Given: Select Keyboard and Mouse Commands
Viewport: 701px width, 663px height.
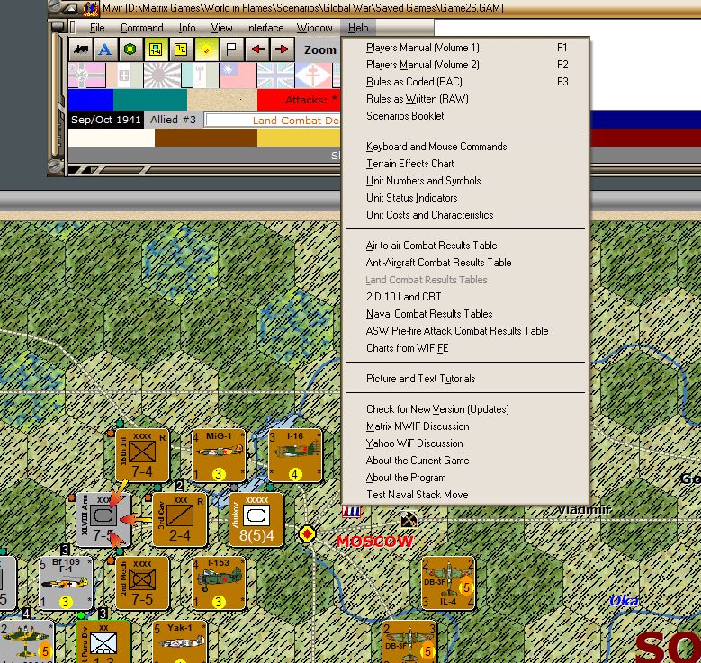Looking at the screenshot, I should [466, 147].
